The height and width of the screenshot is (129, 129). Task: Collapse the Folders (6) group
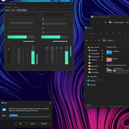(105, 47)
